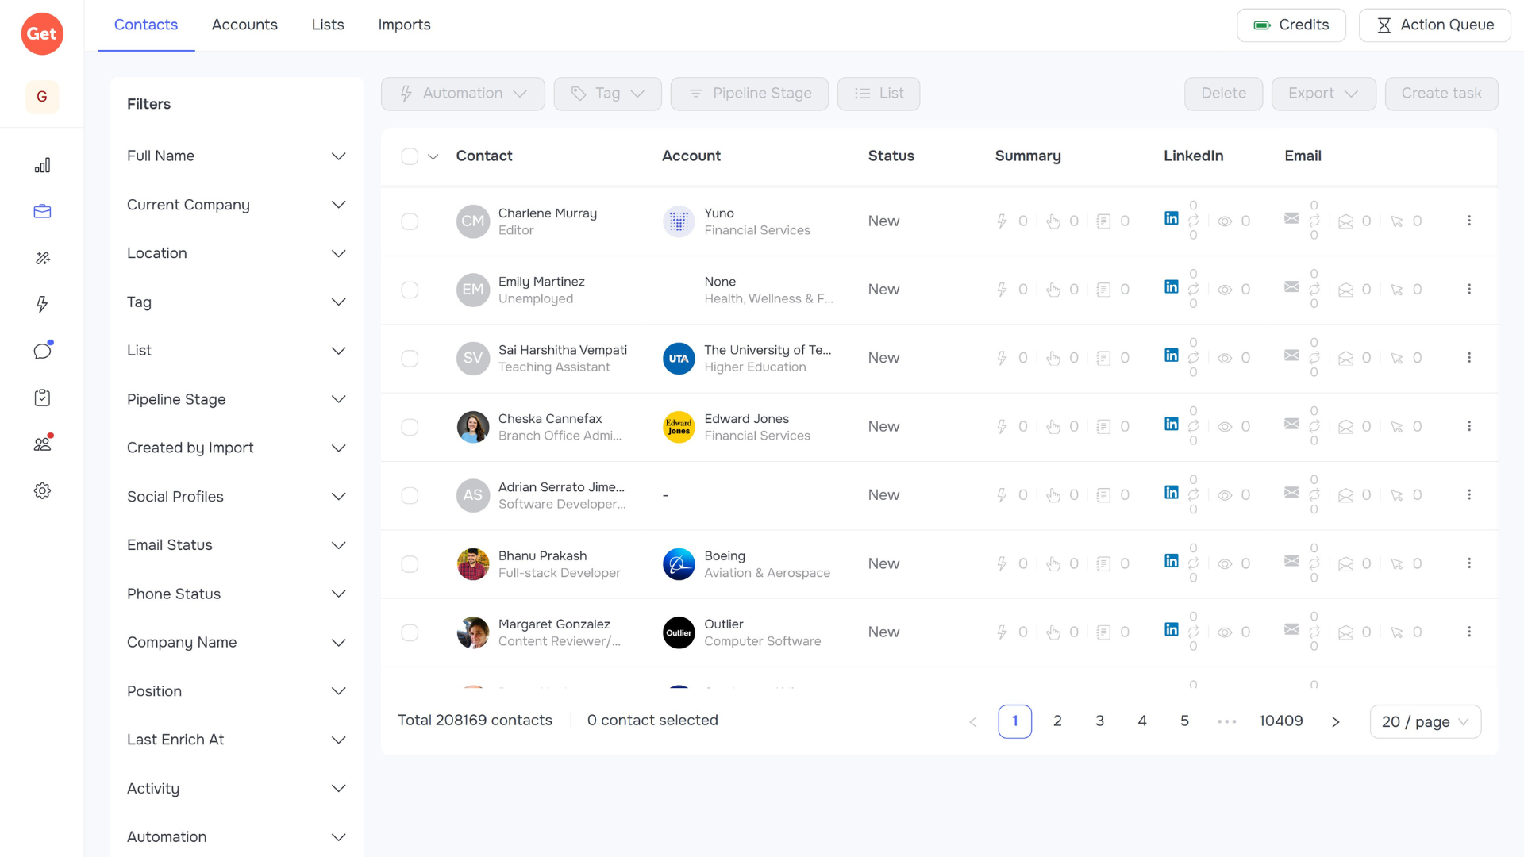
Task: Open the clipboard tasks sidebar icon
Action: 42,398
